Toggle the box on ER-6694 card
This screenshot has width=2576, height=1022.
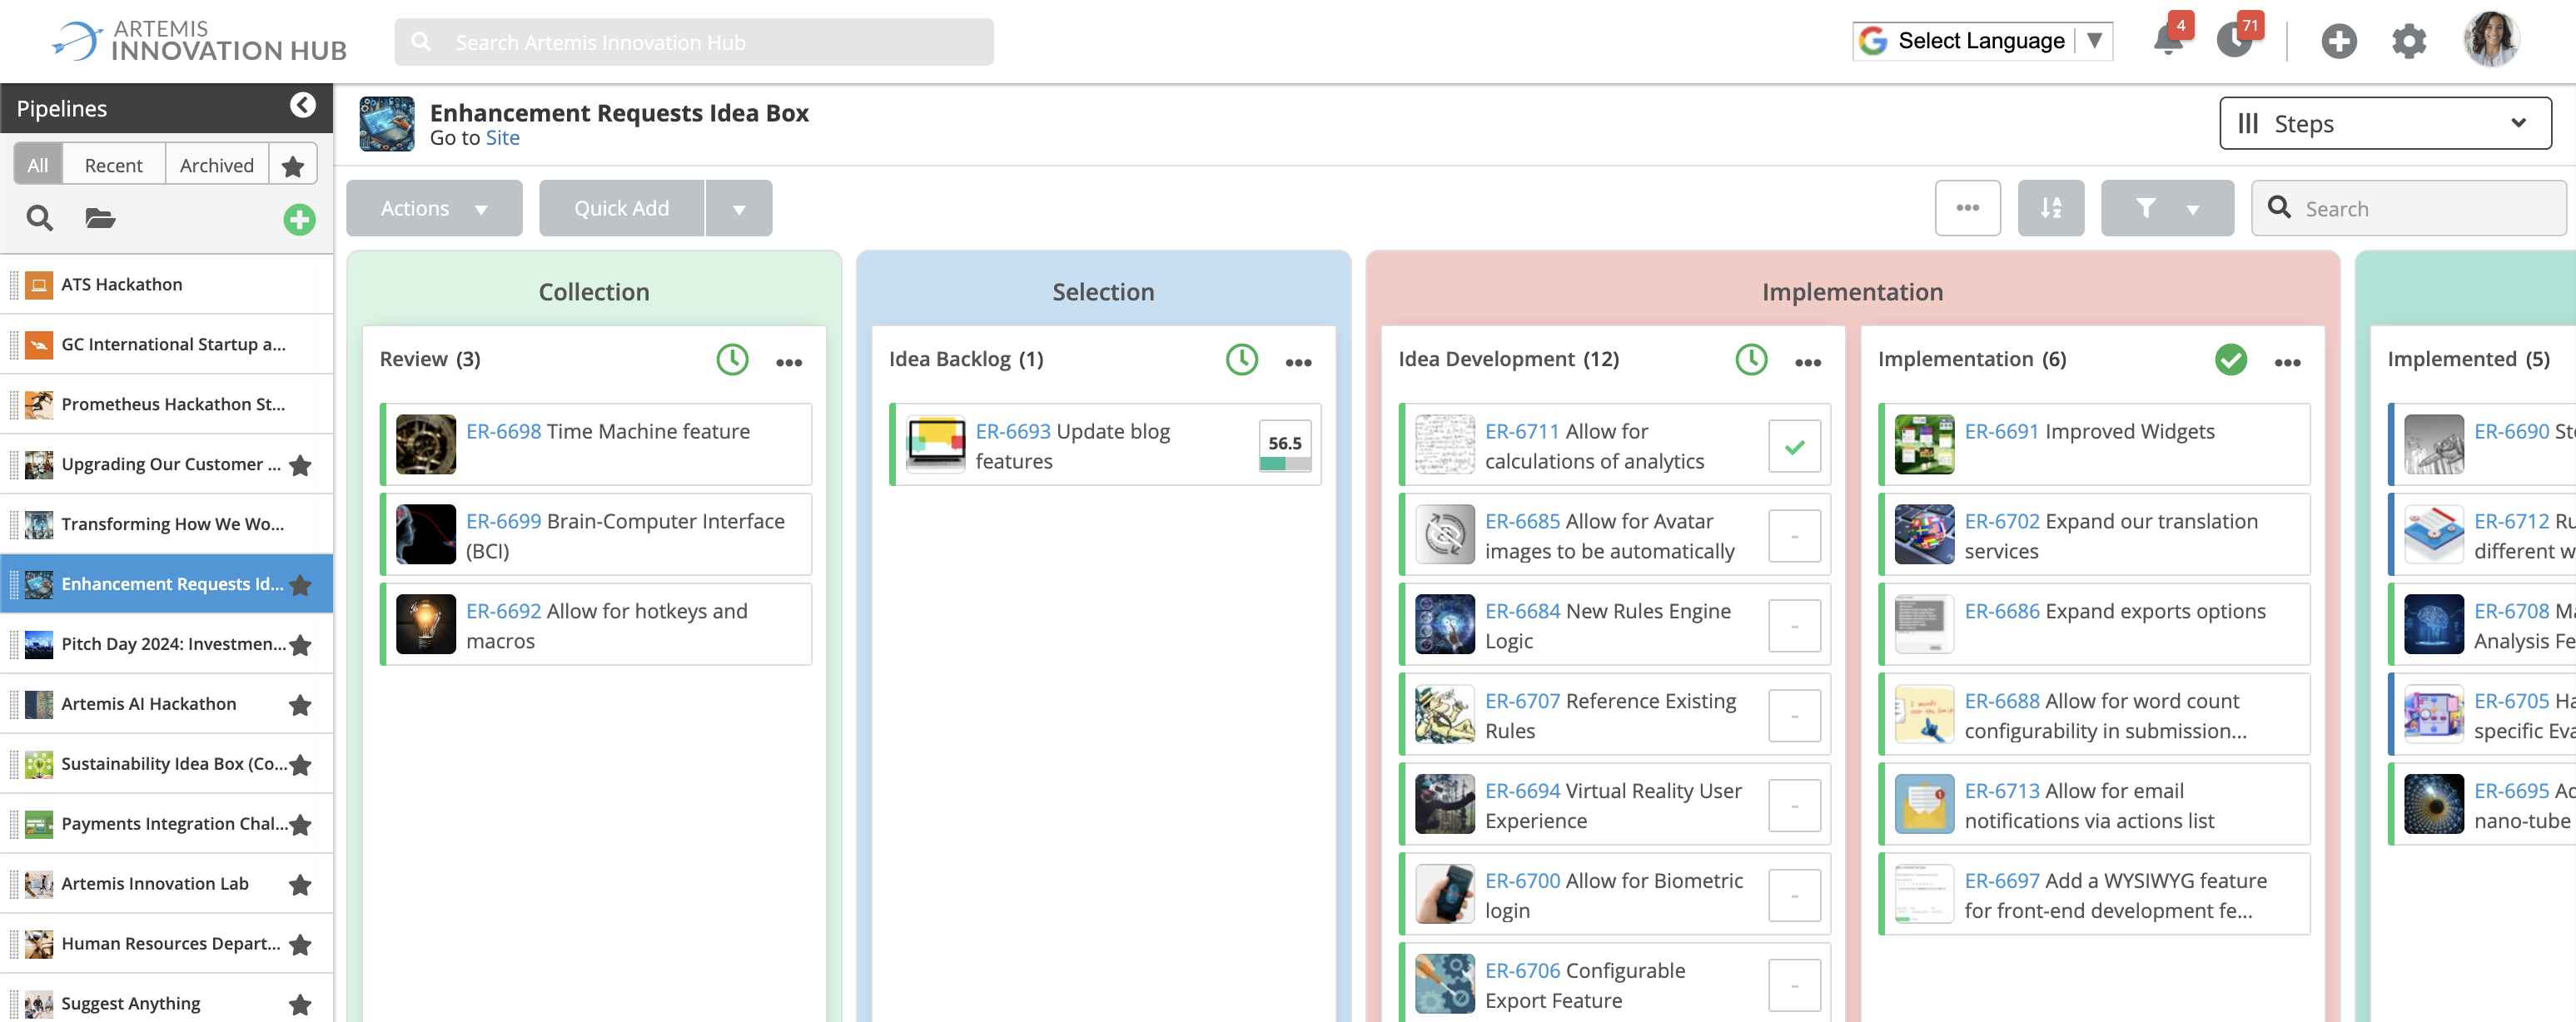pos(1794,806)
